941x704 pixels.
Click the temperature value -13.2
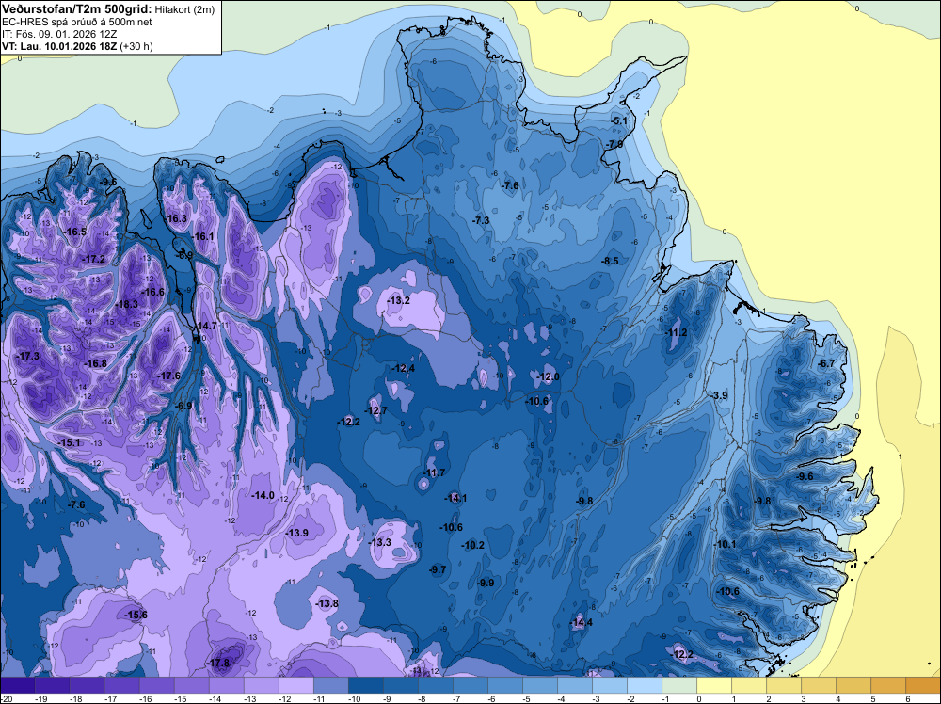coord(398,300)
